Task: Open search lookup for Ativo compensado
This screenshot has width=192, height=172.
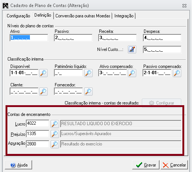Action: click(132, 73)
